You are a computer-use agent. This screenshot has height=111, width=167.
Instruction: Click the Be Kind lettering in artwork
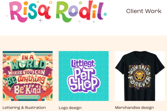pos(28,90)
